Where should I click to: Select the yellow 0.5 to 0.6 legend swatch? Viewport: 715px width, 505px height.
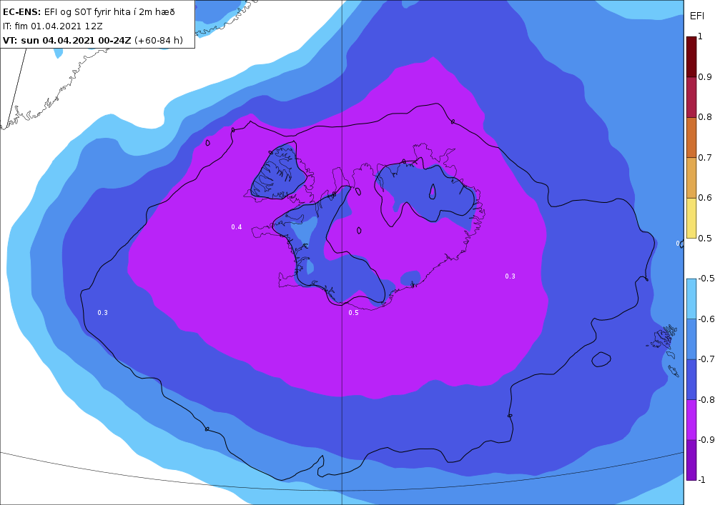[x=691, y=218]
